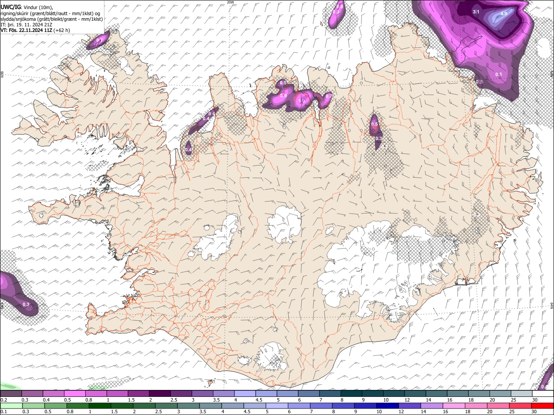The image size is (554, 415).
Task: Pick lower scale dark green swatch between 1 and 1.5
Action: pyautogui.click(x=100, y=405)
